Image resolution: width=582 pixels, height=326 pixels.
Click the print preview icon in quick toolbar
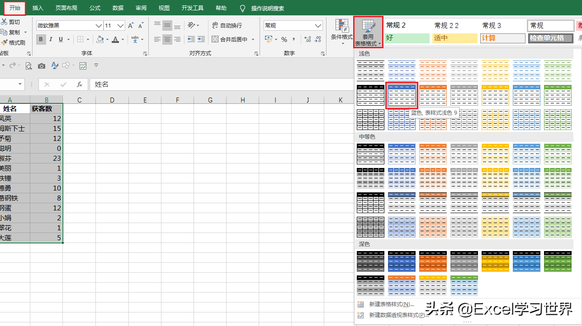click(28, 66)
